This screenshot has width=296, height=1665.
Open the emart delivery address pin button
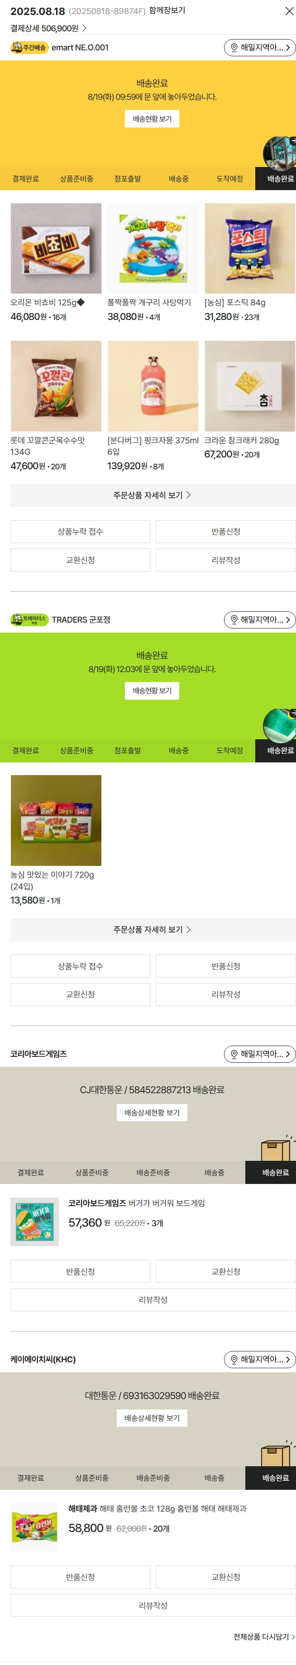click(x=259, y=48)
